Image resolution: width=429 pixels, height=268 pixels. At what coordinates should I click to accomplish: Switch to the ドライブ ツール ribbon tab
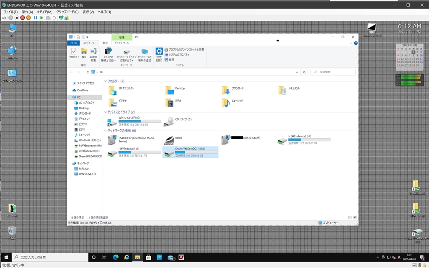[x=122, y=43]
